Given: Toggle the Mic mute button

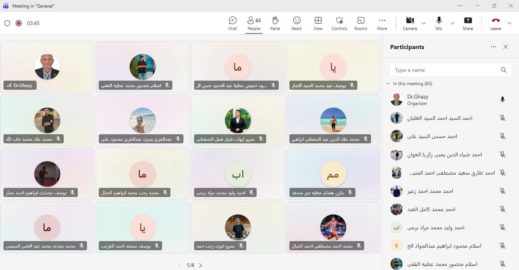Looking at the screenshot, I should [439, 23].
